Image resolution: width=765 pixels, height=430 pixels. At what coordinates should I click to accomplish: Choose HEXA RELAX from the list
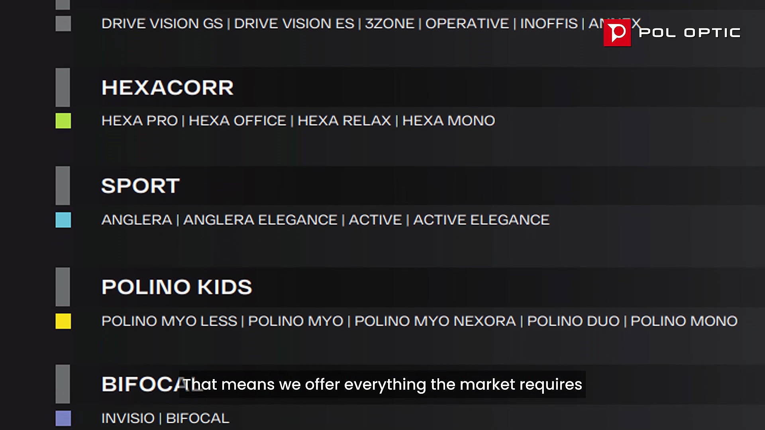click(344, 121)
